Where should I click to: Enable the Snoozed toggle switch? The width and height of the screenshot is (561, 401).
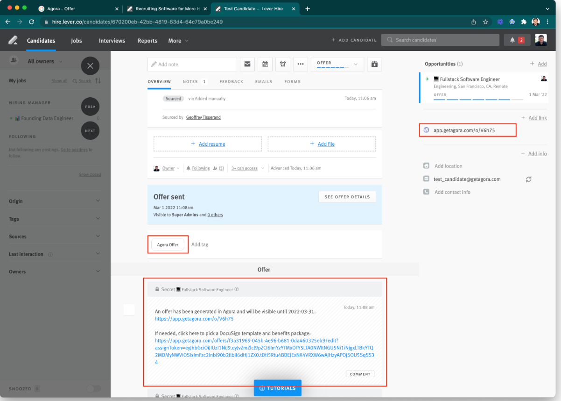(93, 388)
